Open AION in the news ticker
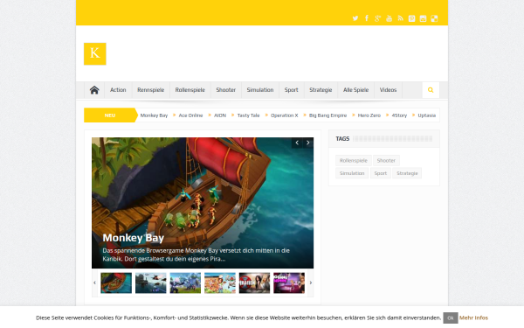 tap(220, 115)
